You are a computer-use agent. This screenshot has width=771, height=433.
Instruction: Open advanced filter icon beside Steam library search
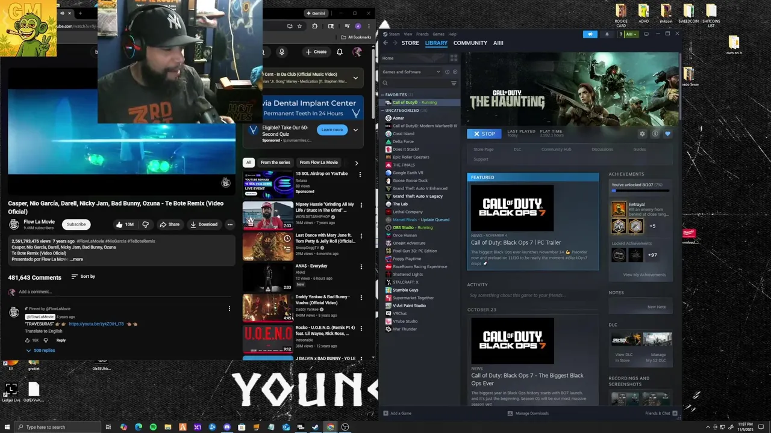coord(454,83)
